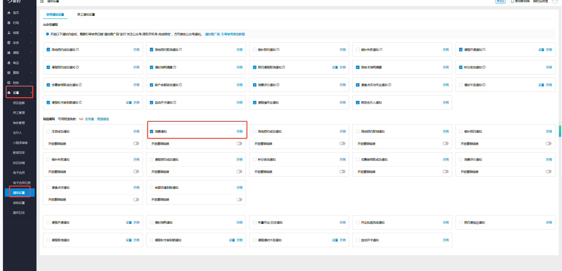Viewport: 562px width, 271px height.
Task: Click the 线索 person icon in sidebar
Action: point(9,33)
